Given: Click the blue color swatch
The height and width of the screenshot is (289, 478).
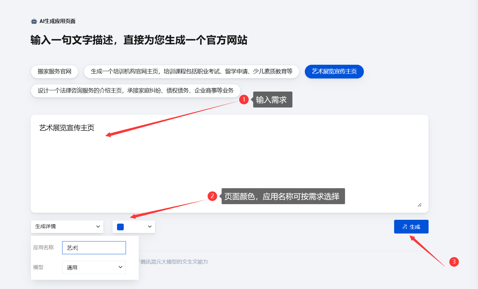Looking at the screenshot, I should tap(121, 227).
